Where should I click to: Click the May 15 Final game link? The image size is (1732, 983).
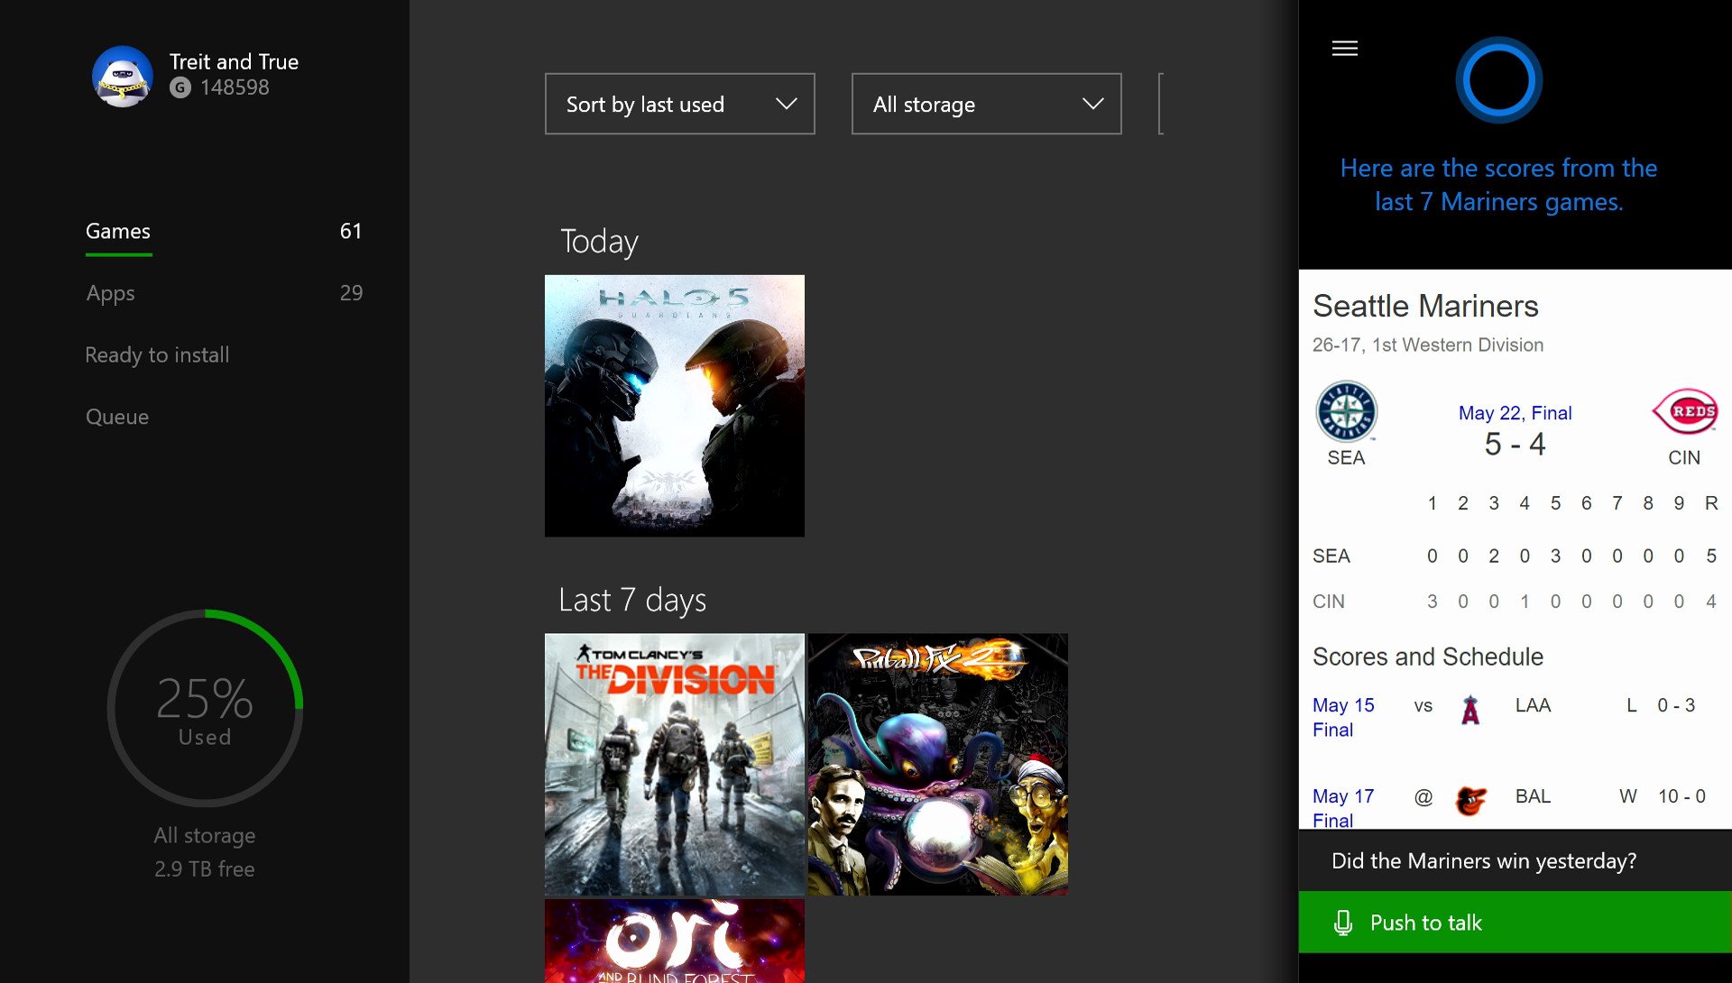click(1341, 714)
